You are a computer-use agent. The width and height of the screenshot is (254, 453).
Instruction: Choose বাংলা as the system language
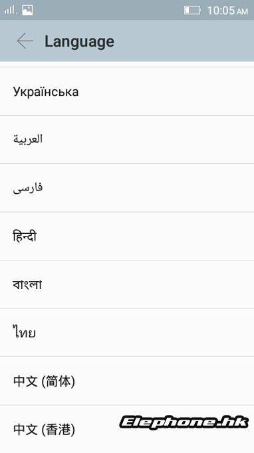pos(127,284)
